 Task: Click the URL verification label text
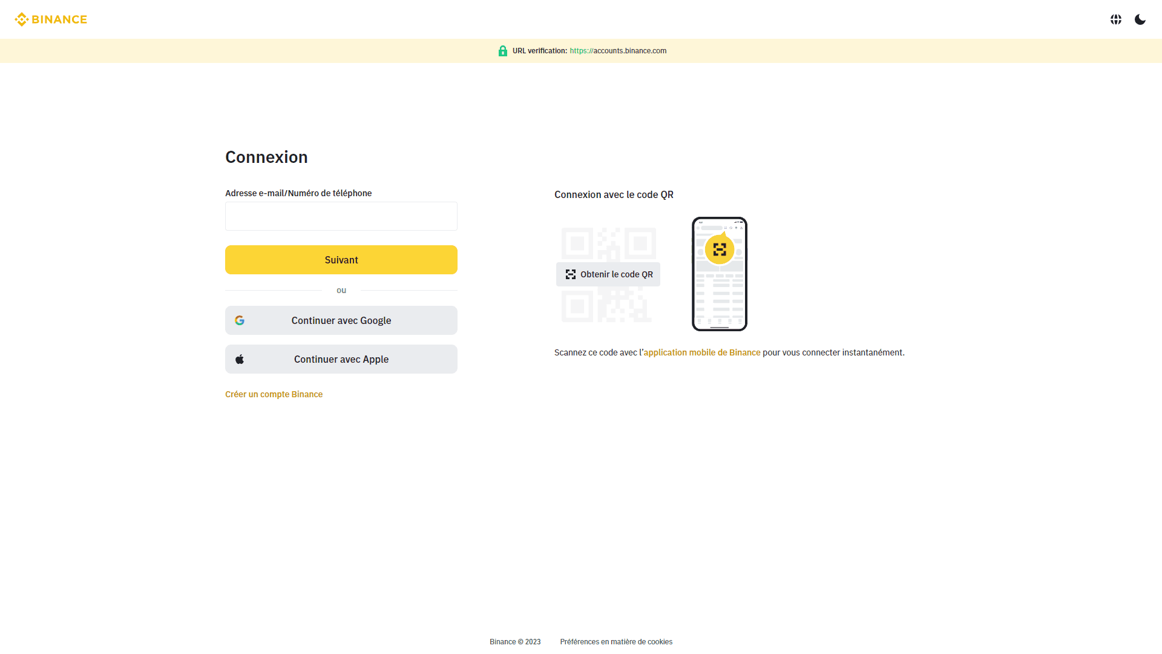(540, 51)
